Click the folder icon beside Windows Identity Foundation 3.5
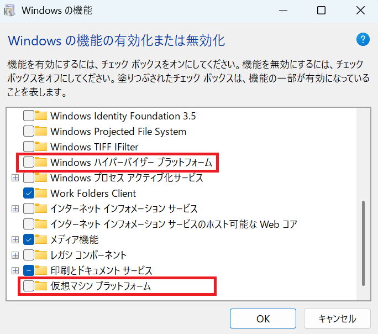378x334 pixels. [41, 116]
